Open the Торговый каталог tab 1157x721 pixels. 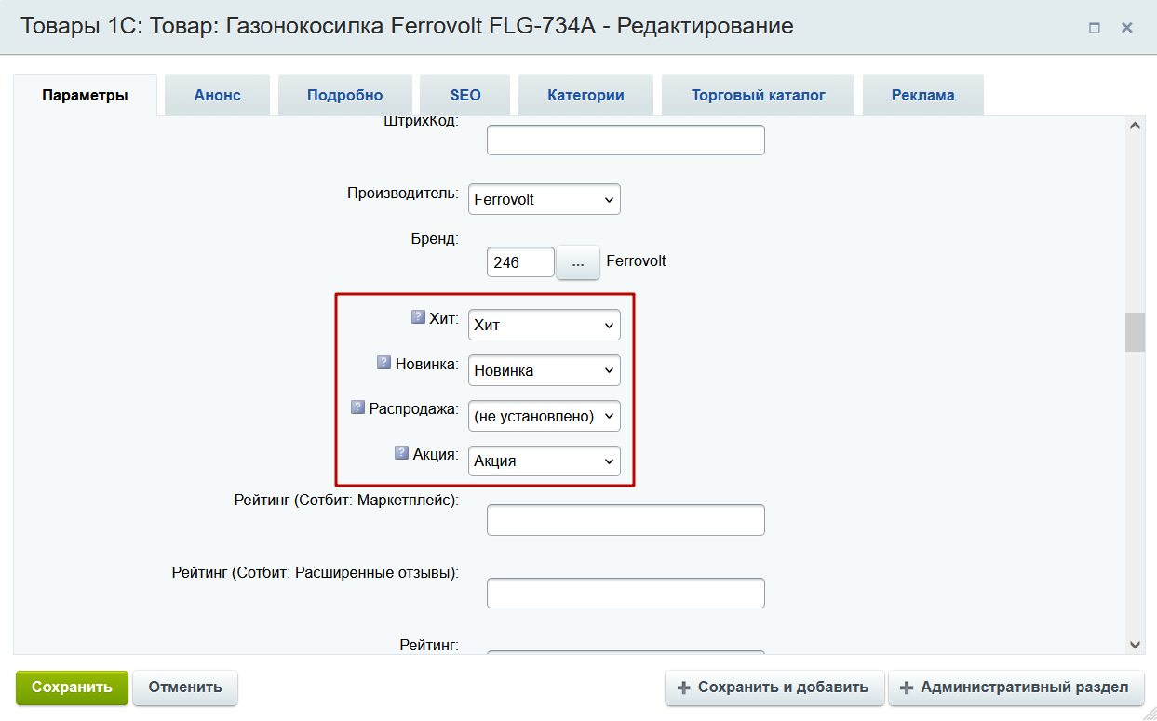pyautogui.click(x=757, y=94)
